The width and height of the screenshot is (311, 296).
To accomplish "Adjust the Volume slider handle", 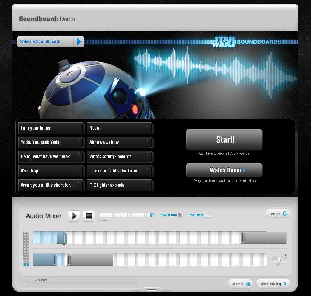I will tap(152, 215).
